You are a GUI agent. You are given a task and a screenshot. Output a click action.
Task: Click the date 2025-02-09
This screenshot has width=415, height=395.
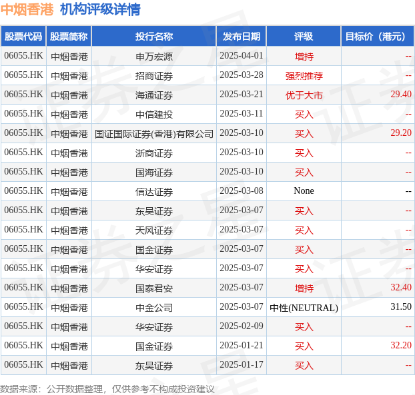pyautogui.click(x=242, y=326)
